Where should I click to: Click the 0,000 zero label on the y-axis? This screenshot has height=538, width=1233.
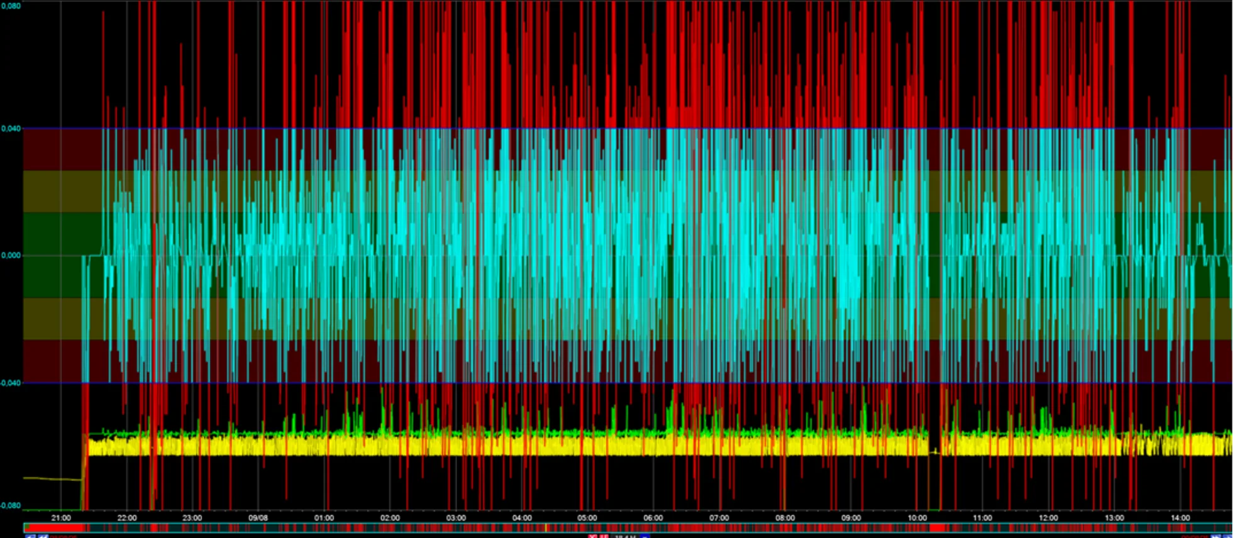(11, 255)
